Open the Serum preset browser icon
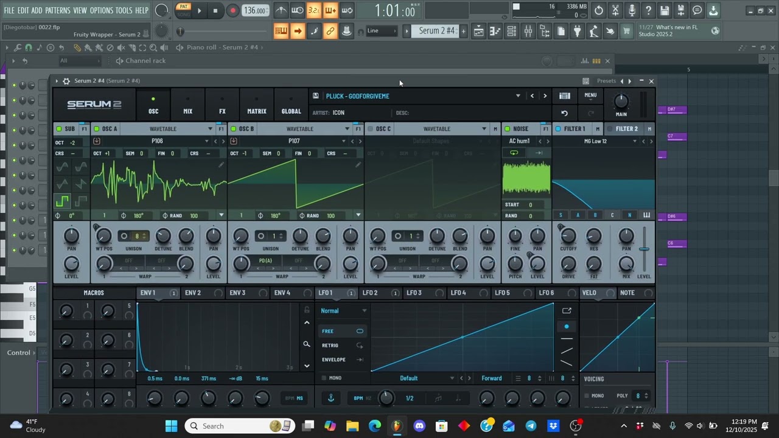Image resolution: width=779 pixels, height=438 pixels. click(x=564, y=96)
